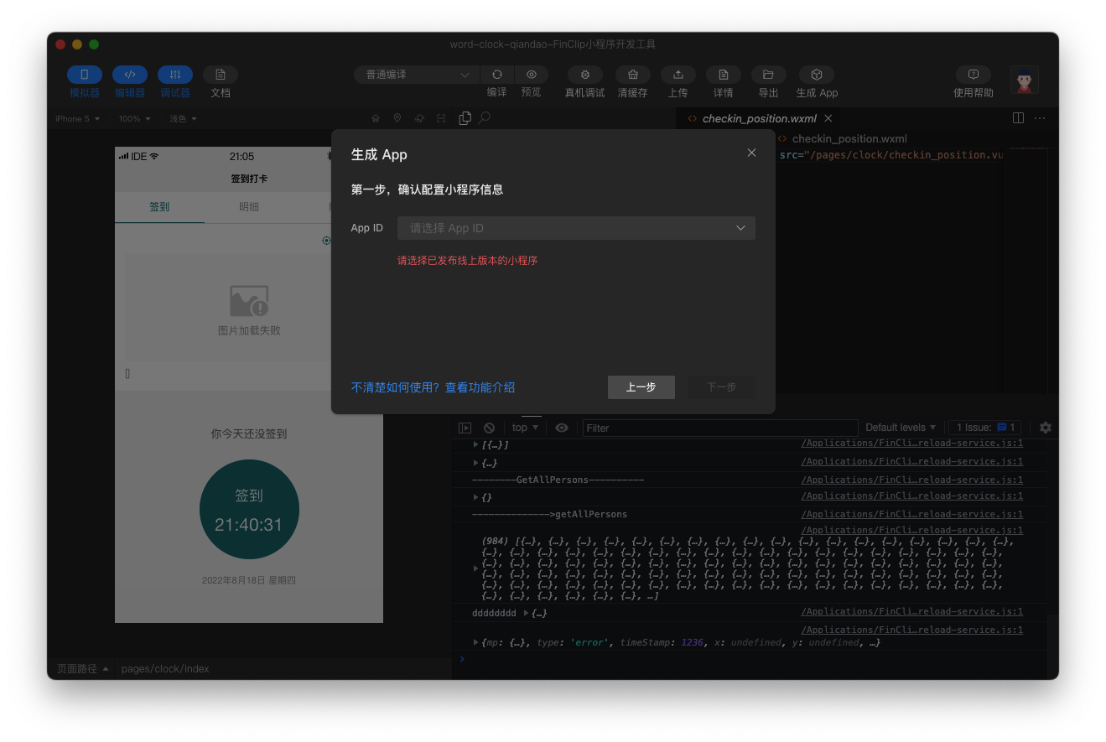Click the 清缓存 clear cache icon
Screen dimensions: 1106x742
632,75
